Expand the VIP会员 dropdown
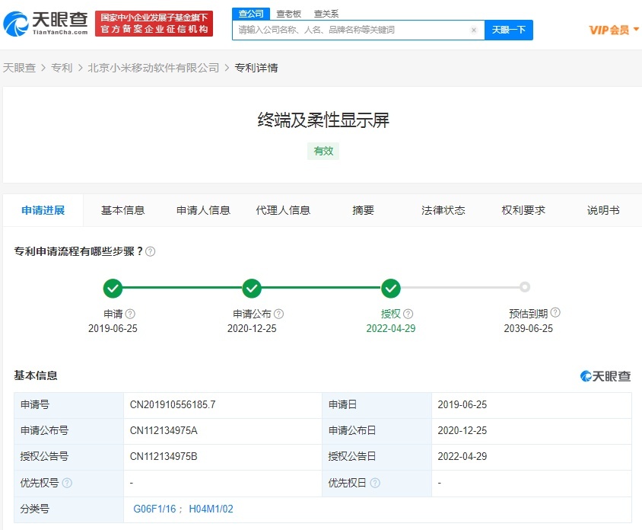This screenshot has width=642, height=530. pos(614,30)
